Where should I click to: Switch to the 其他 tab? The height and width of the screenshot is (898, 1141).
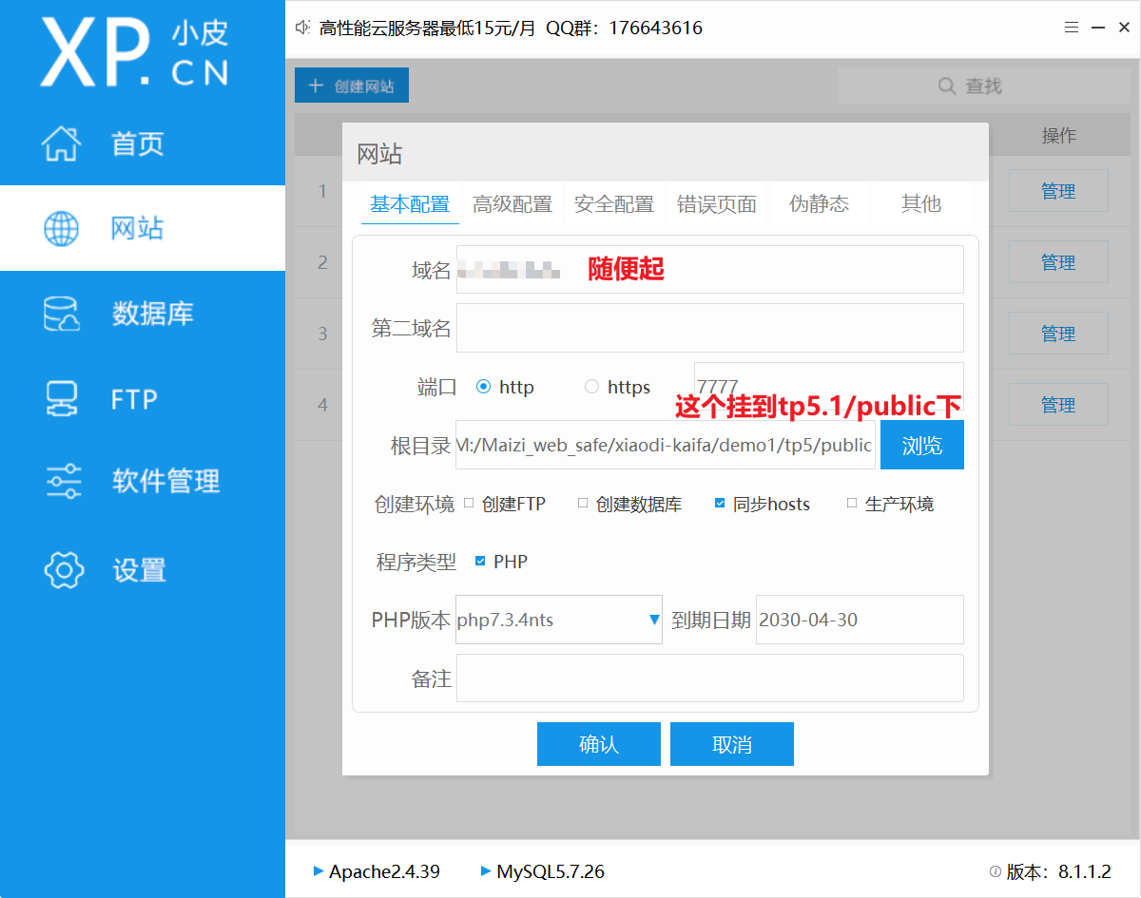[x=921, y=203]
